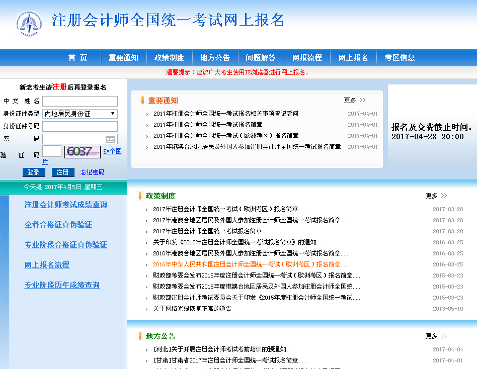Open the 考区信息 navigation menu item
This screenshot has width=477, height=369.
[401, 57]
